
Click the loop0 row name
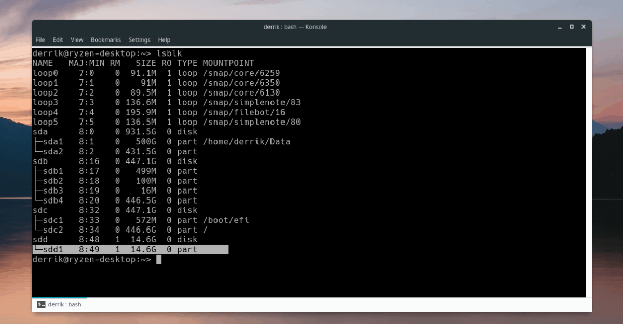pyautogui.click(x=45, y=73)
